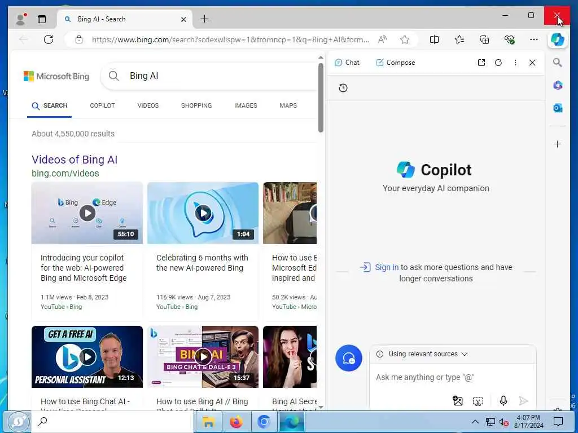The width and height of the screenshot is (578, 433).
Task: Open Microsoft 365 sidebar icon
Action: [557, 86]
